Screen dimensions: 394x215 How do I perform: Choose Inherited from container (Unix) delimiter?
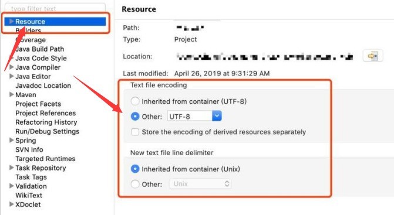[x=135, y=169]
